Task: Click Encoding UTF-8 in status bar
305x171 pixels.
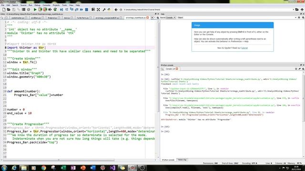Action: click(250, 163)
